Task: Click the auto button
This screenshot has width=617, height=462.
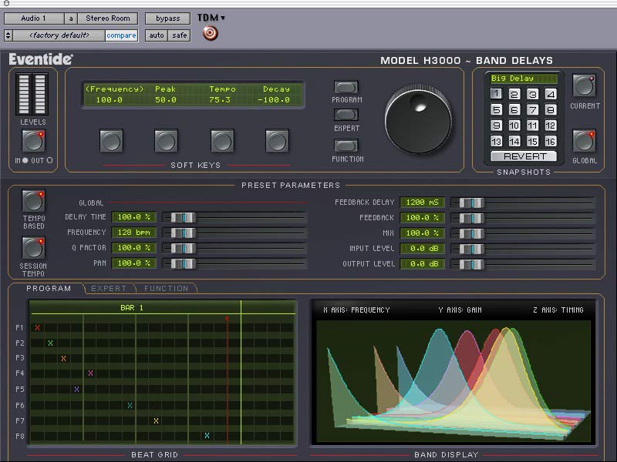Action: 157,35
